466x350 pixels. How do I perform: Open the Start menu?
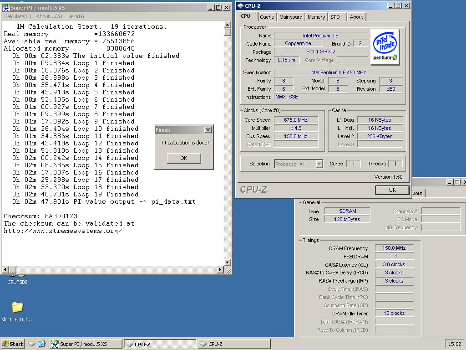click(12, 344)
